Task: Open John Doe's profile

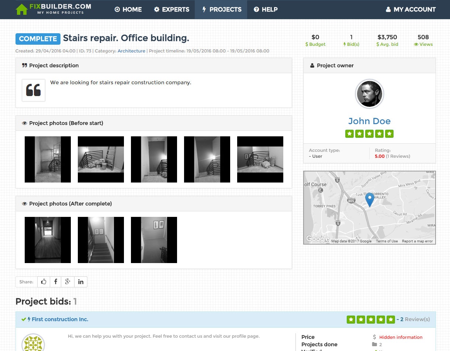Action: [x=369, y=121]
